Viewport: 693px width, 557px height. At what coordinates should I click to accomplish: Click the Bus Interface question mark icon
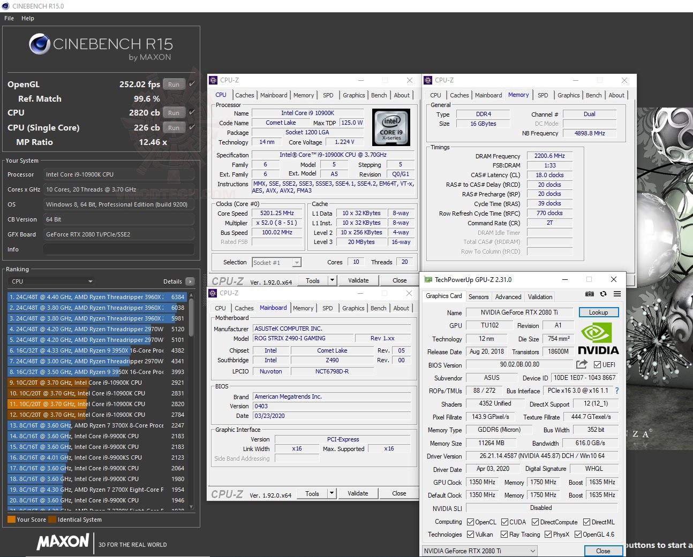[x=616, y=391]
